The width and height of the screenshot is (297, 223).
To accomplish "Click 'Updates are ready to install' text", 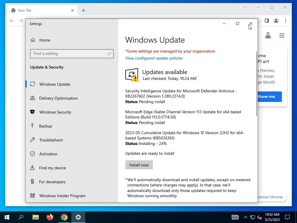I will [x=150, y=153].
